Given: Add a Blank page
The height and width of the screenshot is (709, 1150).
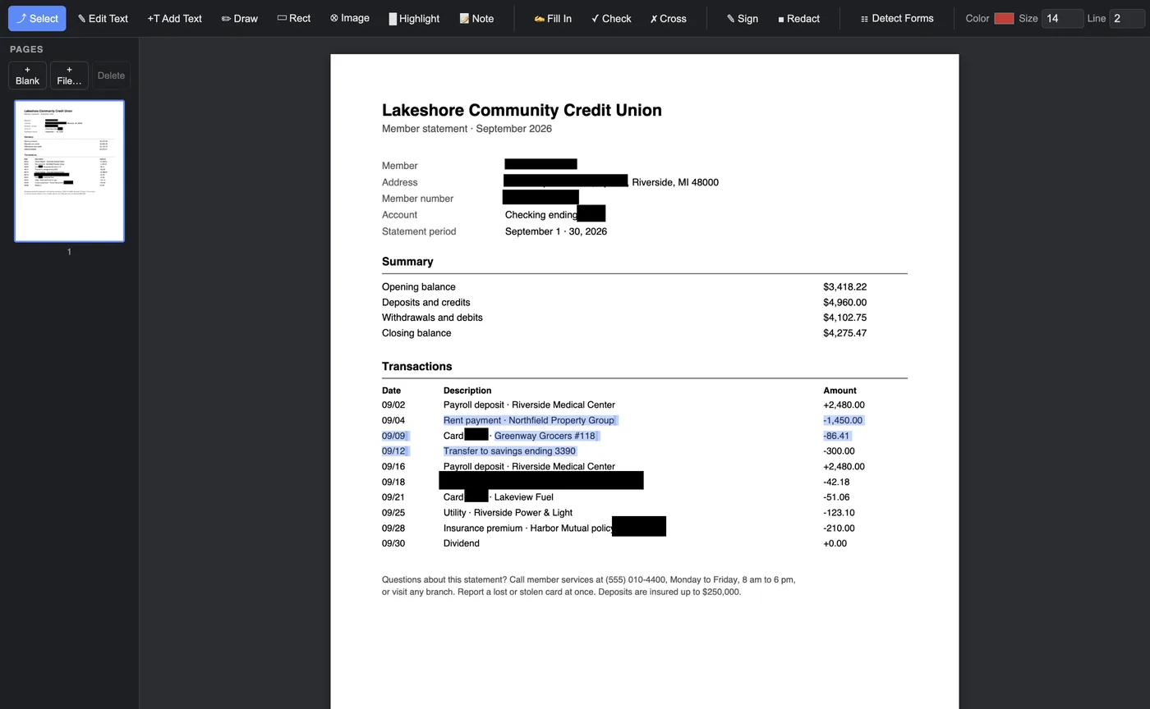Looking at the screenshot, I should tap(27, 75).
